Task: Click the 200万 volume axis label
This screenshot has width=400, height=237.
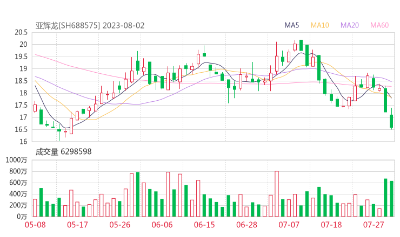Action: point(18,205)
